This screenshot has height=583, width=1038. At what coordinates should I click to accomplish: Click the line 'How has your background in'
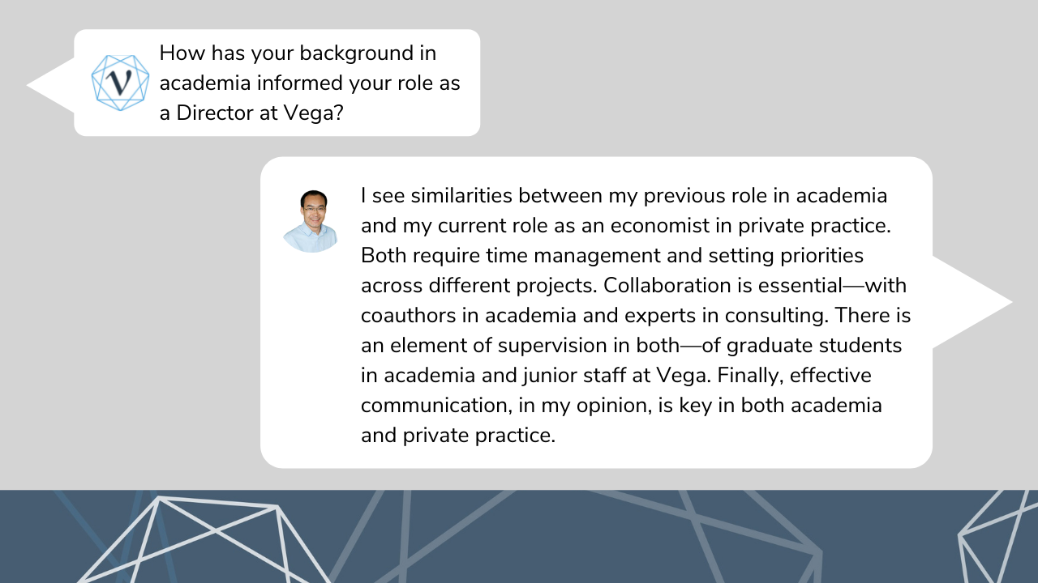point(298,53)
